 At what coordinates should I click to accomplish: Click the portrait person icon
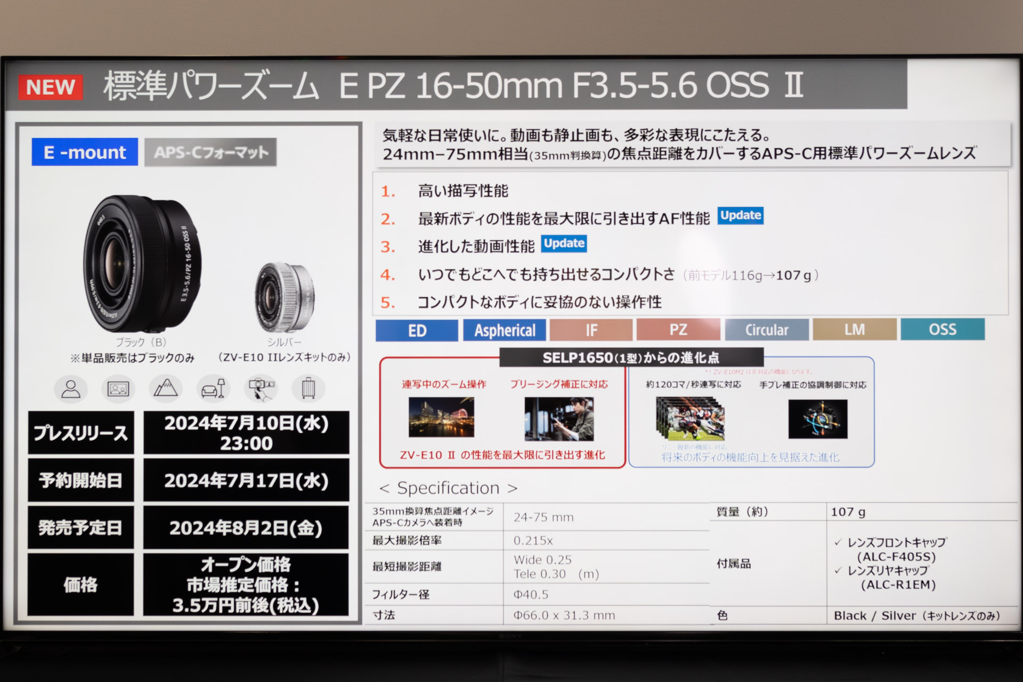(71, 388)
